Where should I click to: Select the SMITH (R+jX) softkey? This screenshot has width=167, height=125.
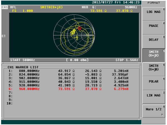pos(153,55)
